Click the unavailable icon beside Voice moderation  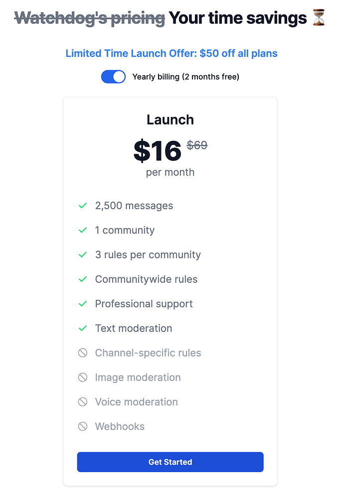coord(83,402)
